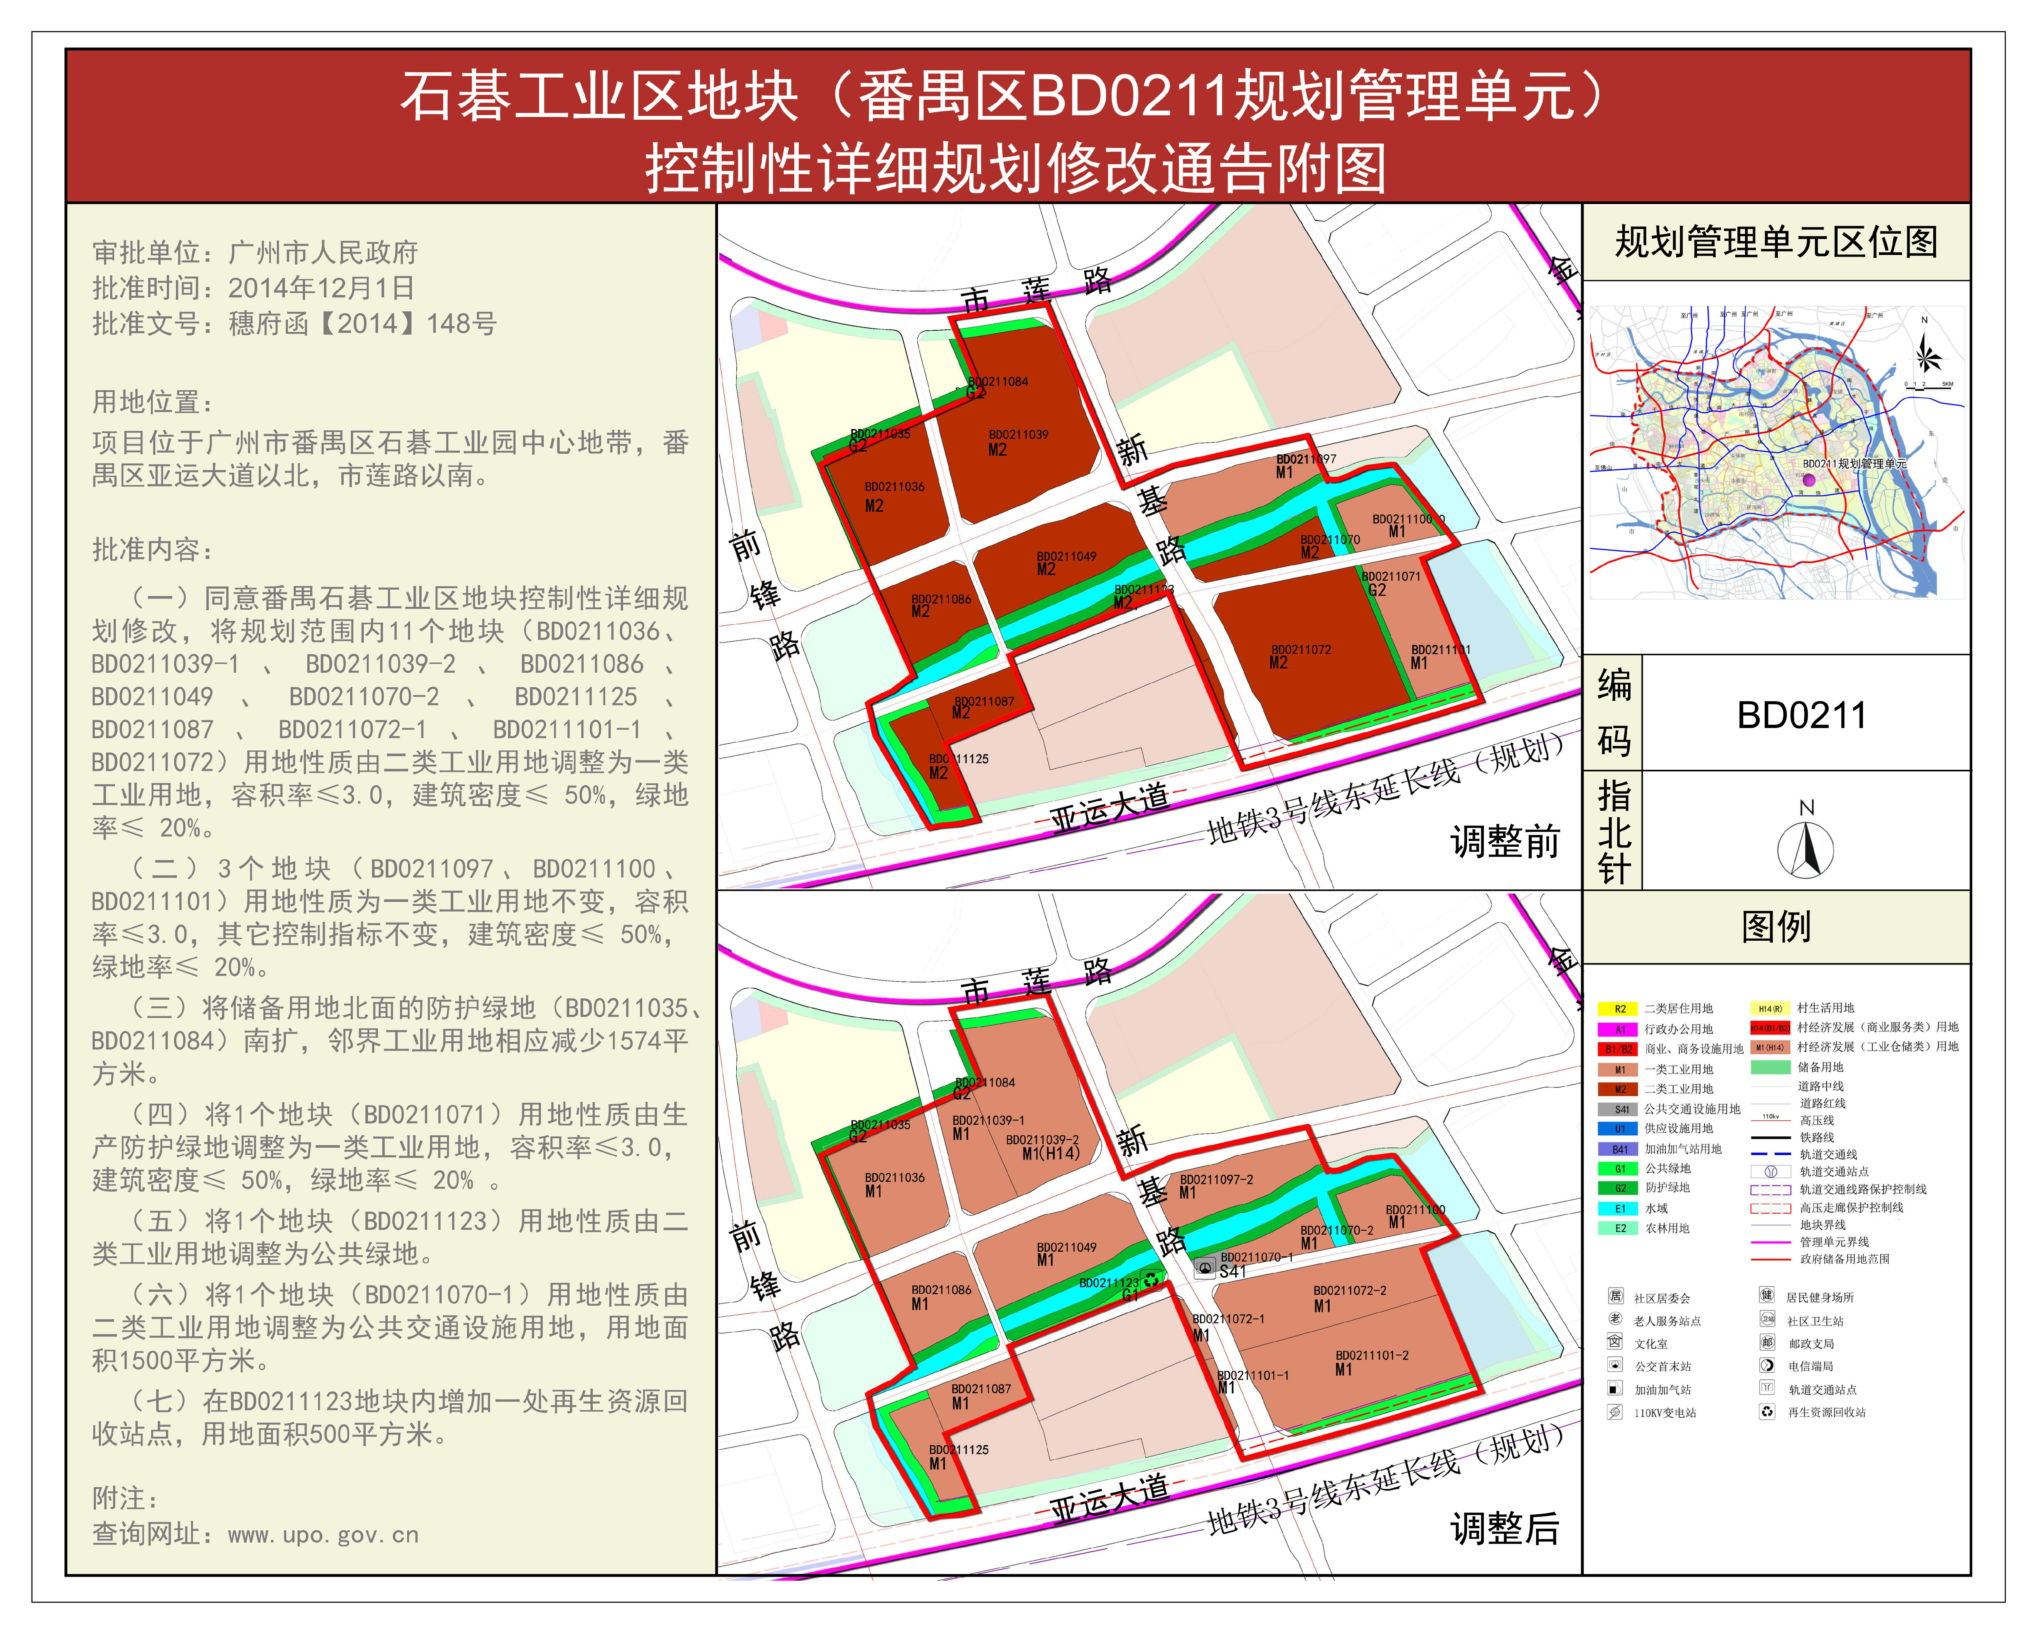Screen dimensions: 2035x1628
Task: Click the 公交首末站 icon in the legend
Action: coord(1615,1365)
